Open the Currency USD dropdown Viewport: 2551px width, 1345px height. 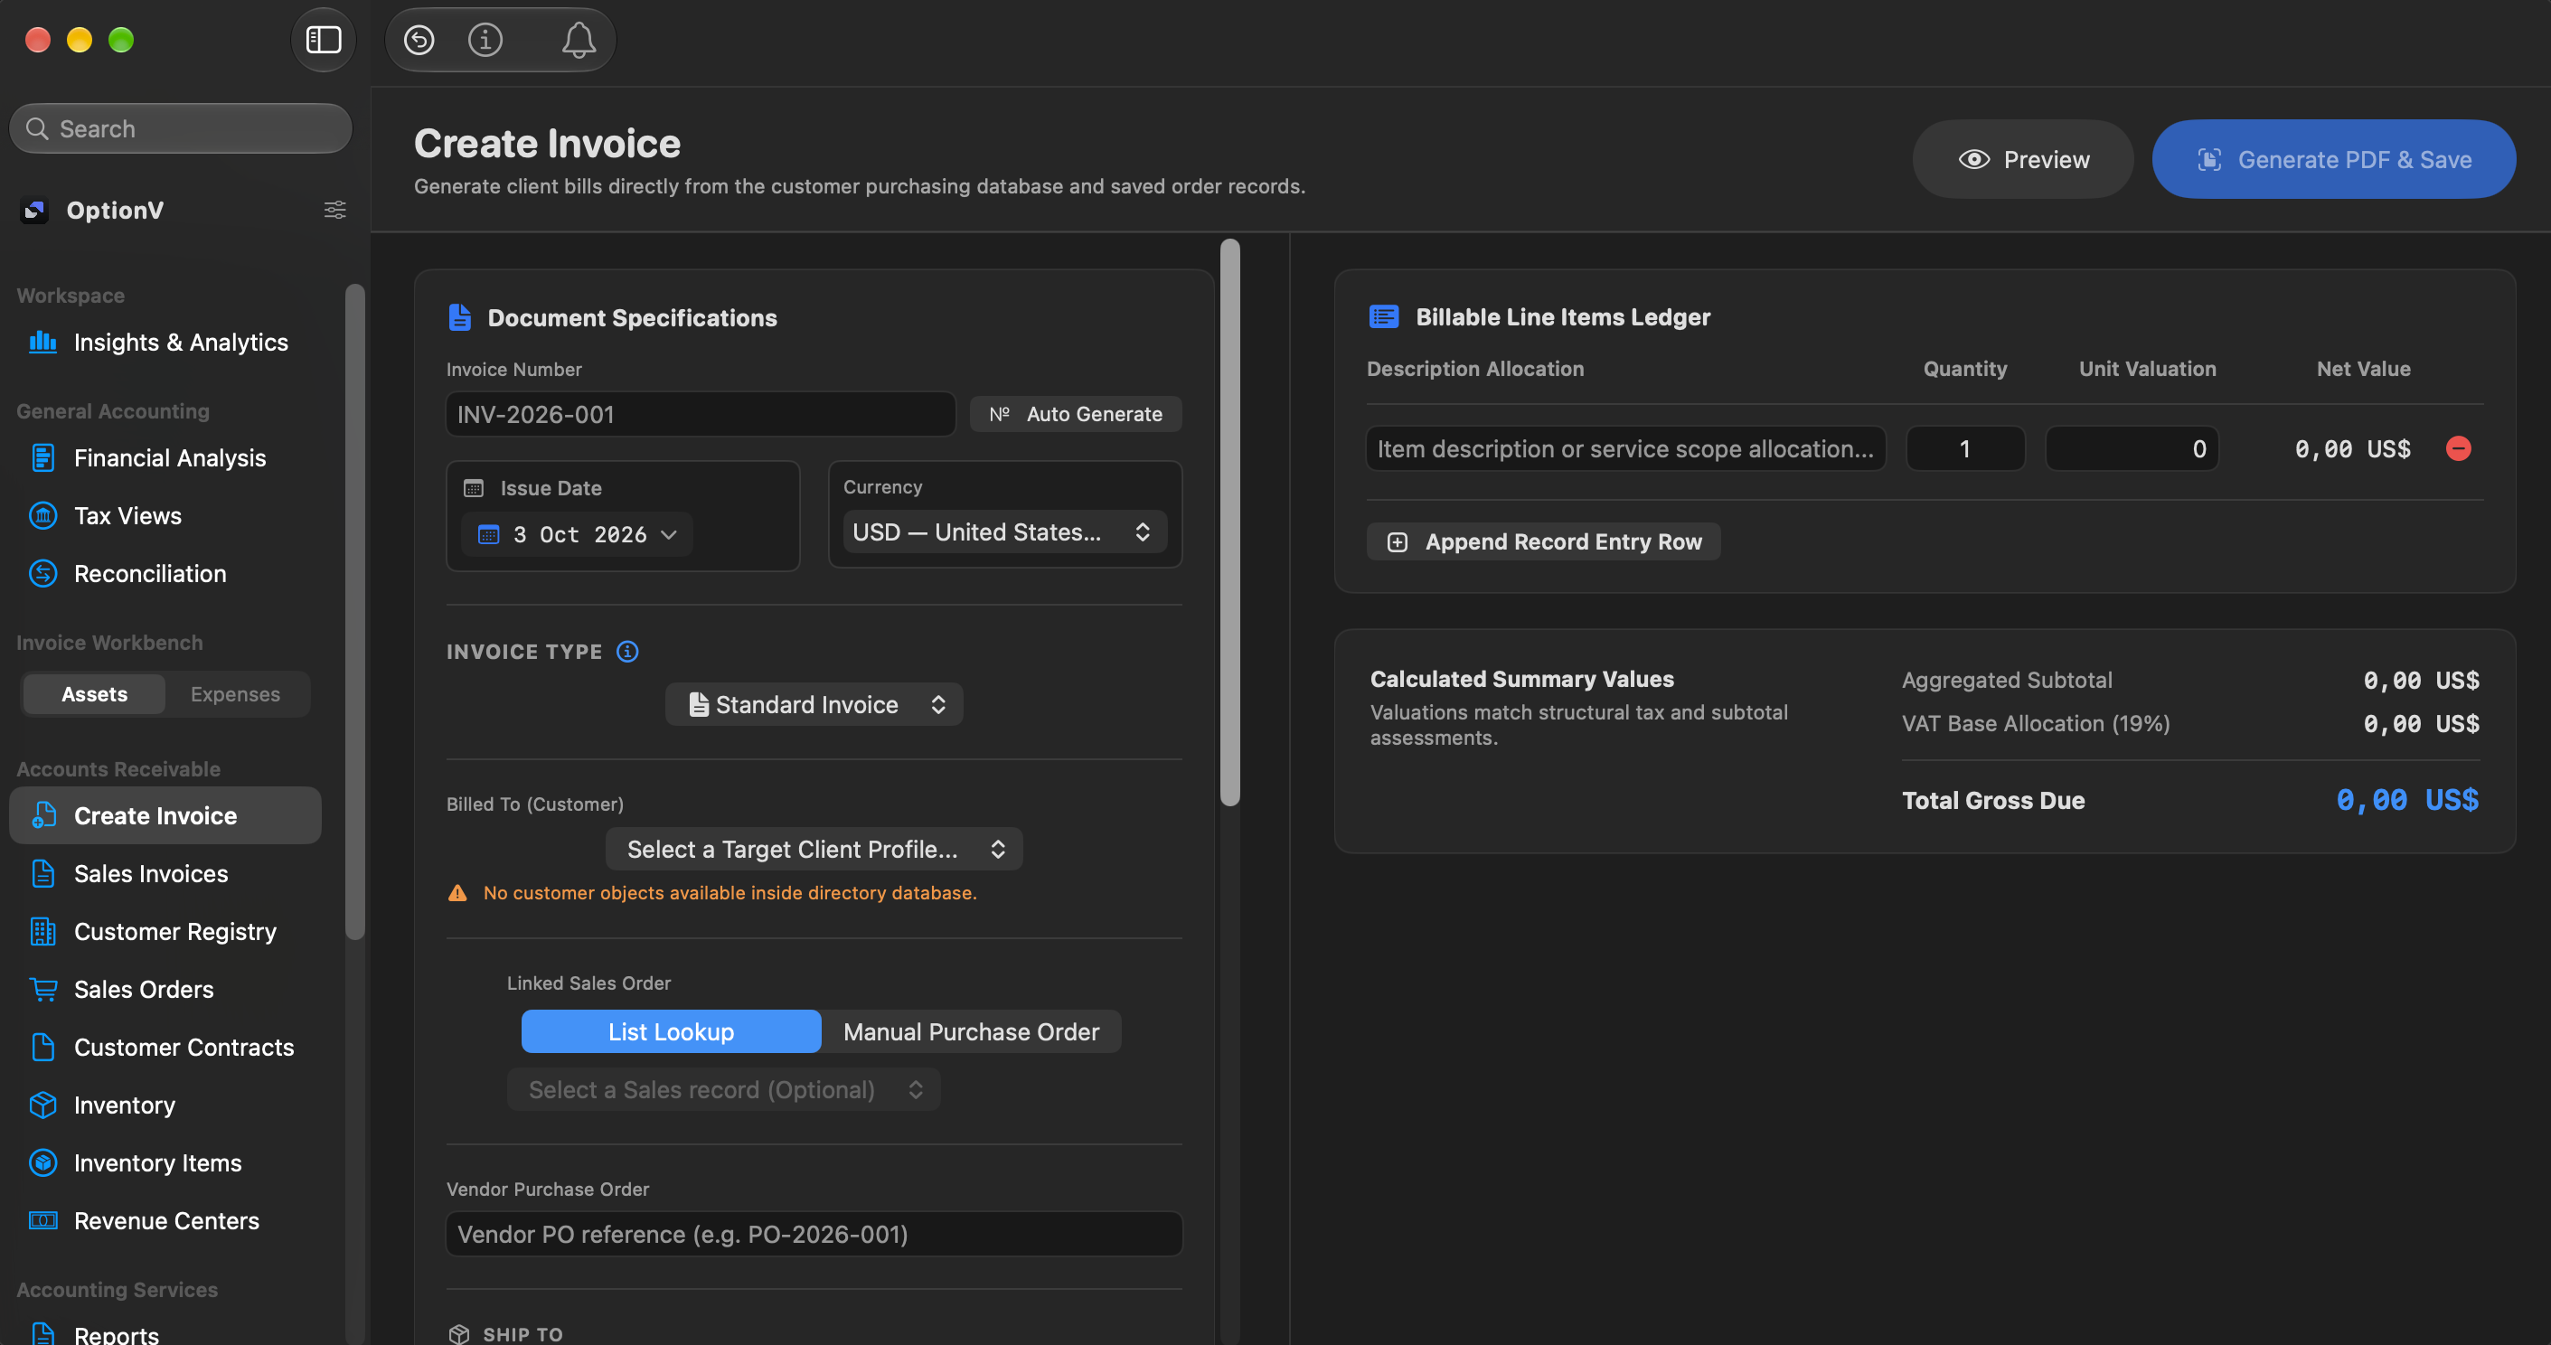[1004, 531]
